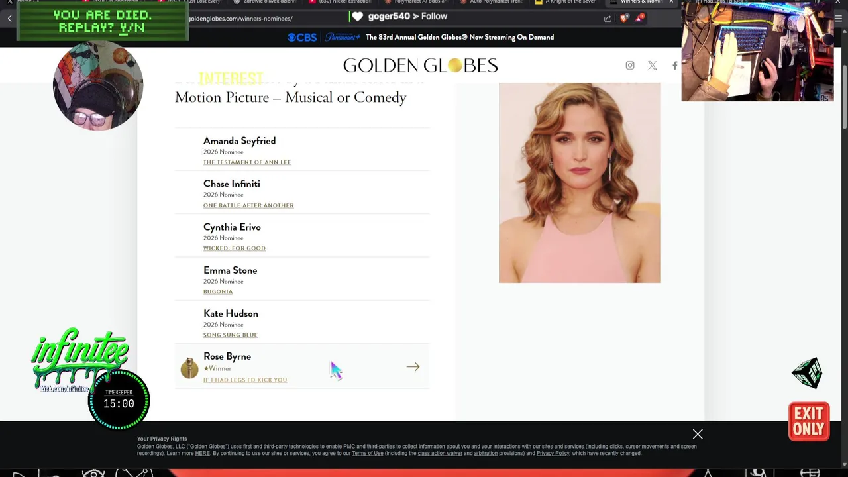Select nominee Amanda Seyfried
Image resolution: width=848 pixels, height=477 pixels.
coord(239,140)
